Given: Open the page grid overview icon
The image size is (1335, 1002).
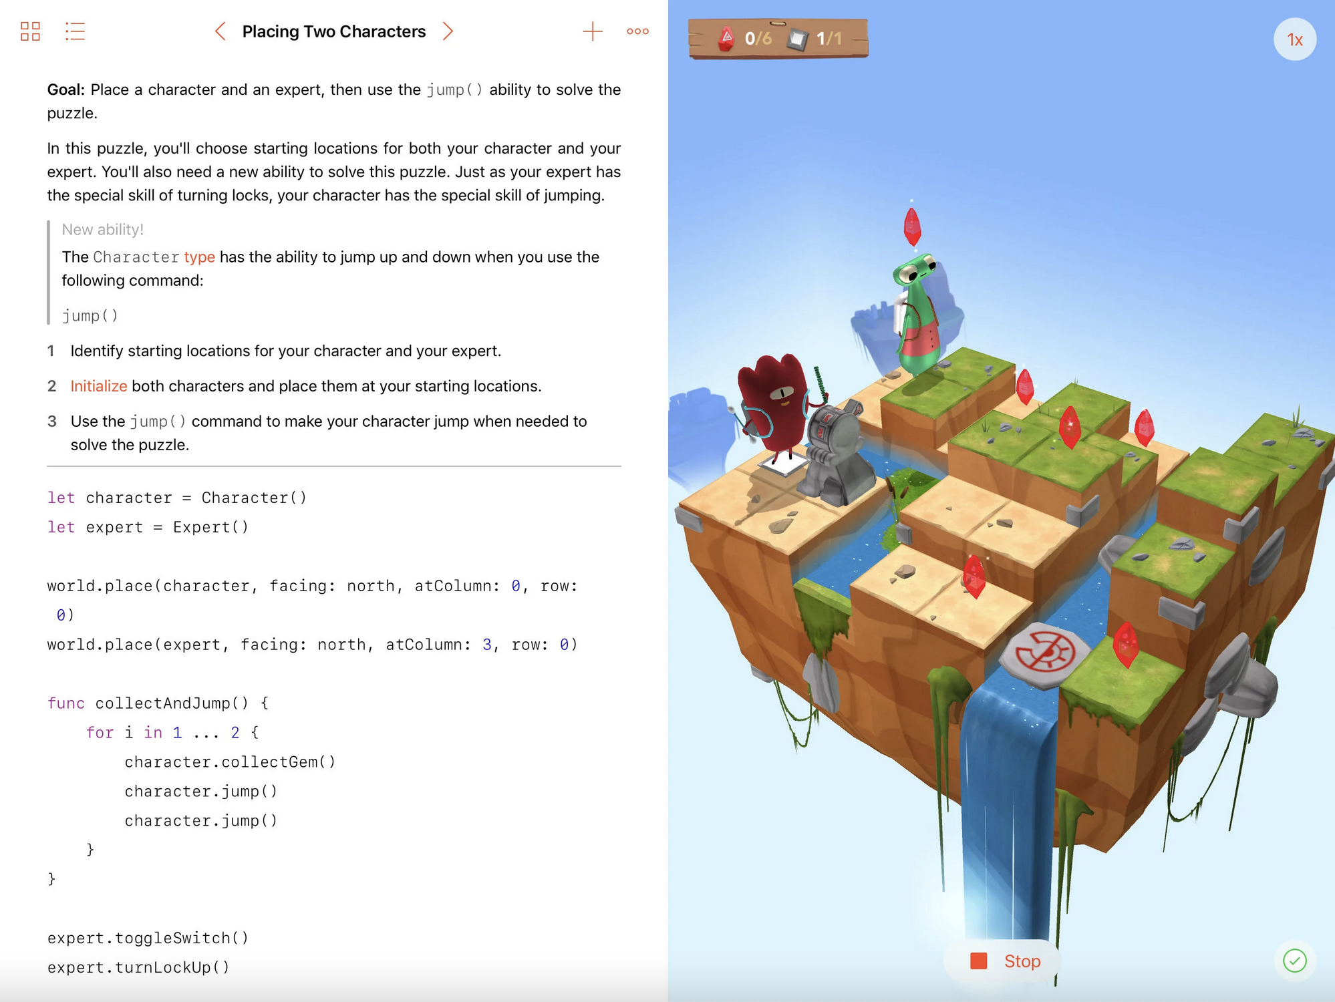Looking at the screenshot, I should point(30,31).
